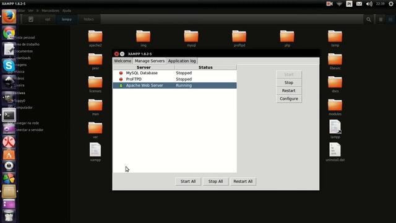396x223 pixels.
Task: Click the screen recorder tray indicator
Action: [x=329, y=4]
